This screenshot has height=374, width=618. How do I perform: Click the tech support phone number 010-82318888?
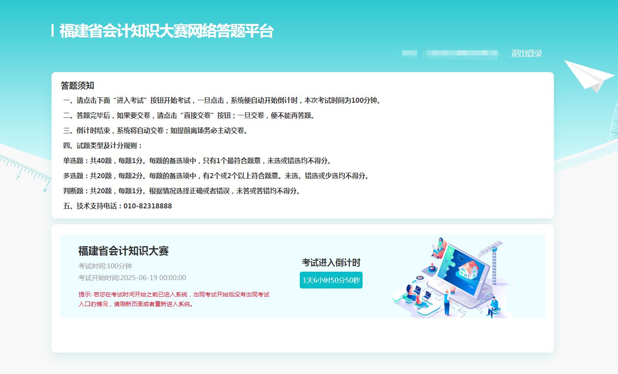pyautogui.click(x=147, y=206)
